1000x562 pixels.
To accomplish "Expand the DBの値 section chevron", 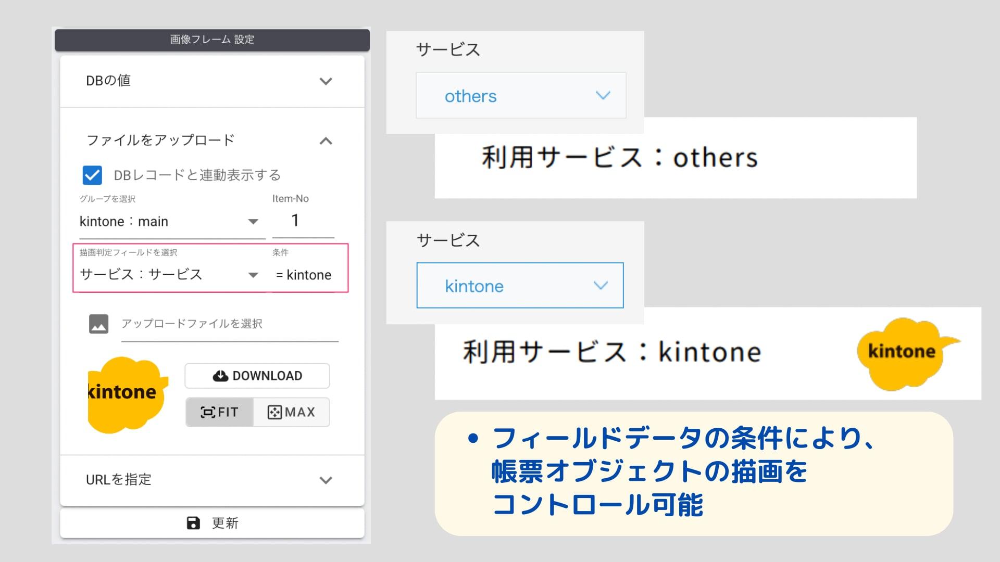I will pos(326,81).
